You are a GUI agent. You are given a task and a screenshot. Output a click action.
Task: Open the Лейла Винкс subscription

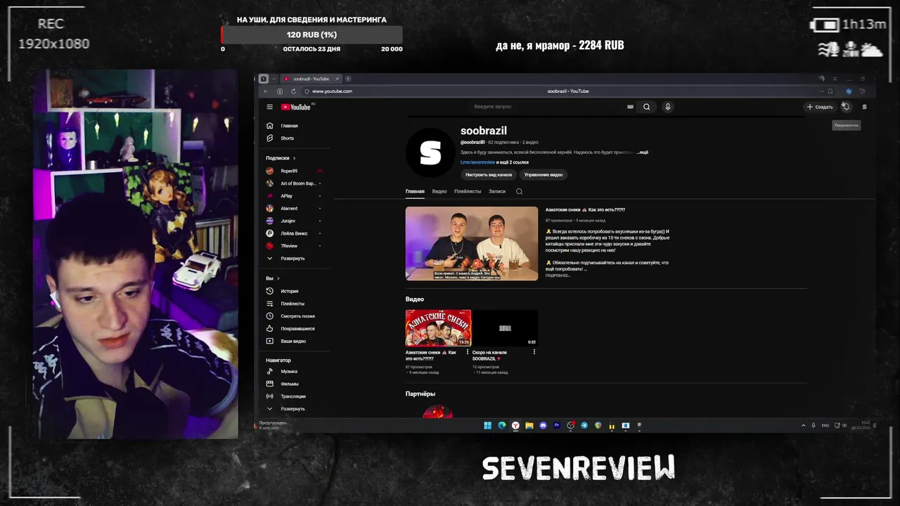[294, 233]
